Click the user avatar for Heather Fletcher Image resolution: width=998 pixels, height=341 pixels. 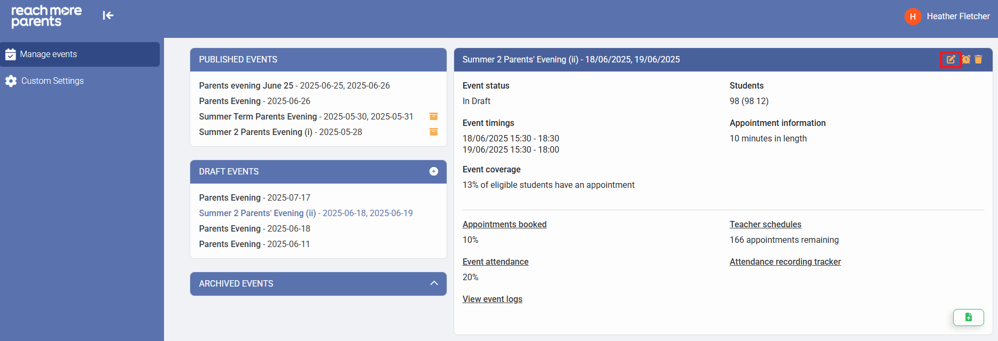[913, 17]
